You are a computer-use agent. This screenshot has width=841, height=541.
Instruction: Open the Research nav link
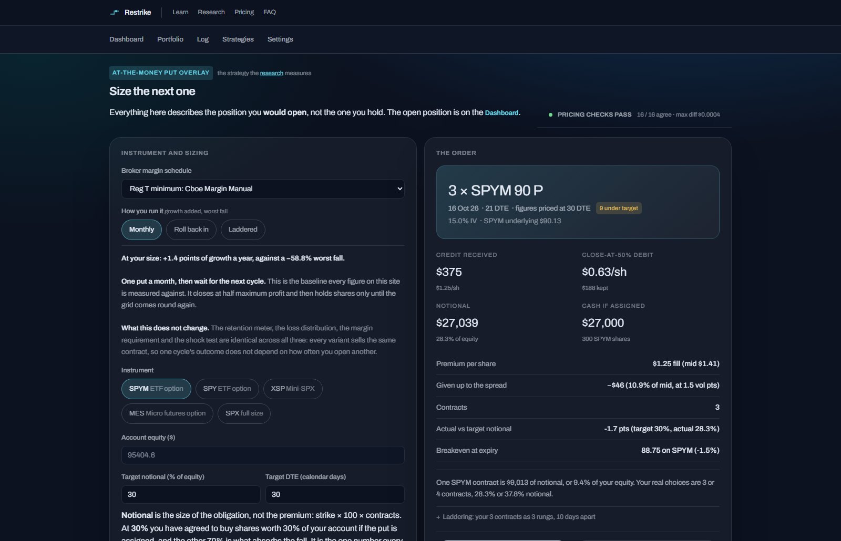(x=211, y=12)
